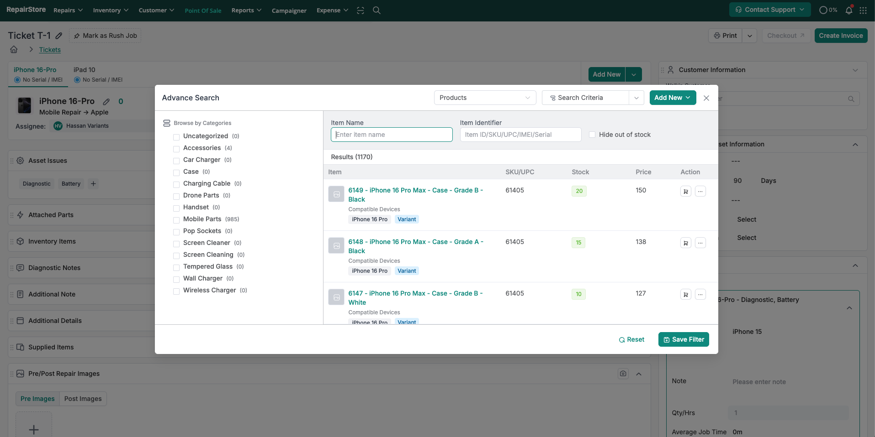The height and width of the screenshot is (437, 875).
Task: Check the Mobile Parts category checkbox
Action: click(176, 220)
